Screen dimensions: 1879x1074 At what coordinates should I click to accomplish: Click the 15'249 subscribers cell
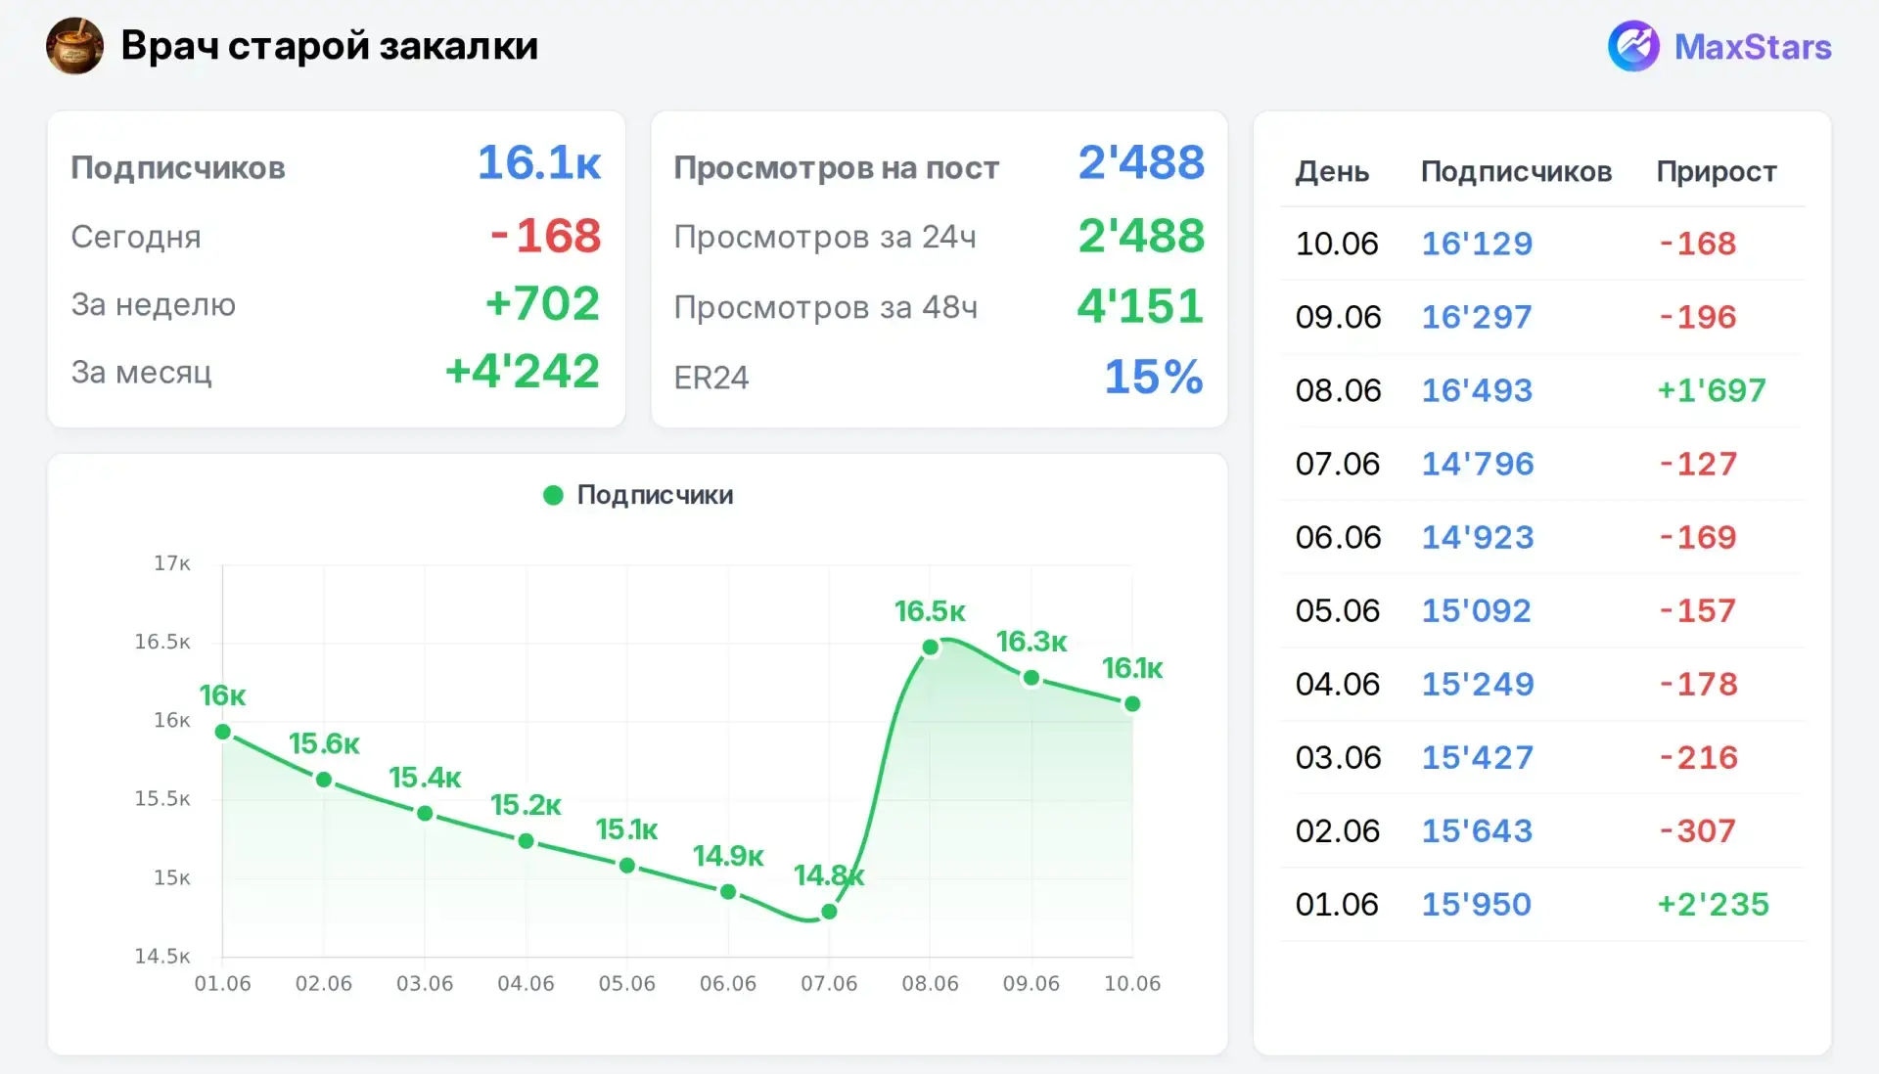(1478, 684)
